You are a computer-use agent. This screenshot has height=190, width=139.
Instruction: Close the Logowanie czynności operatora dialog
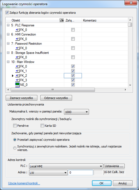[131, 3]
